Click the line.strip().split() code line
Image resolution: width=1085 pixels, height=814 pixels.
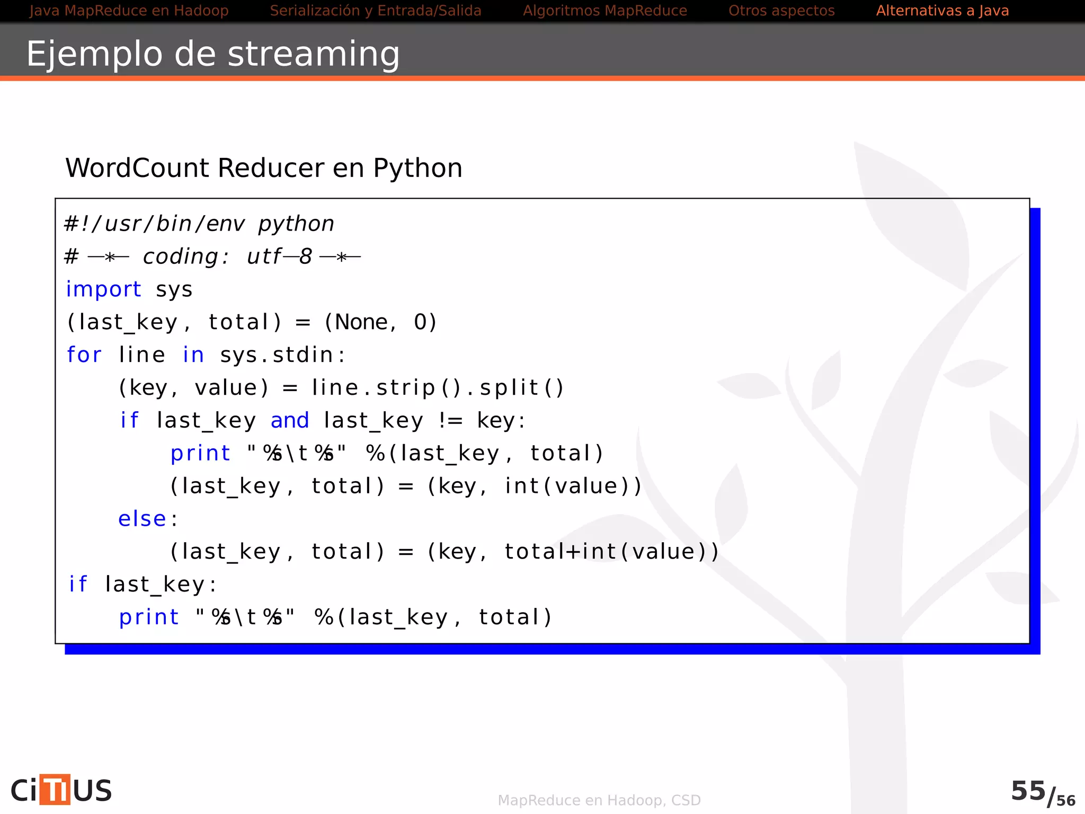tap(342, 388)
